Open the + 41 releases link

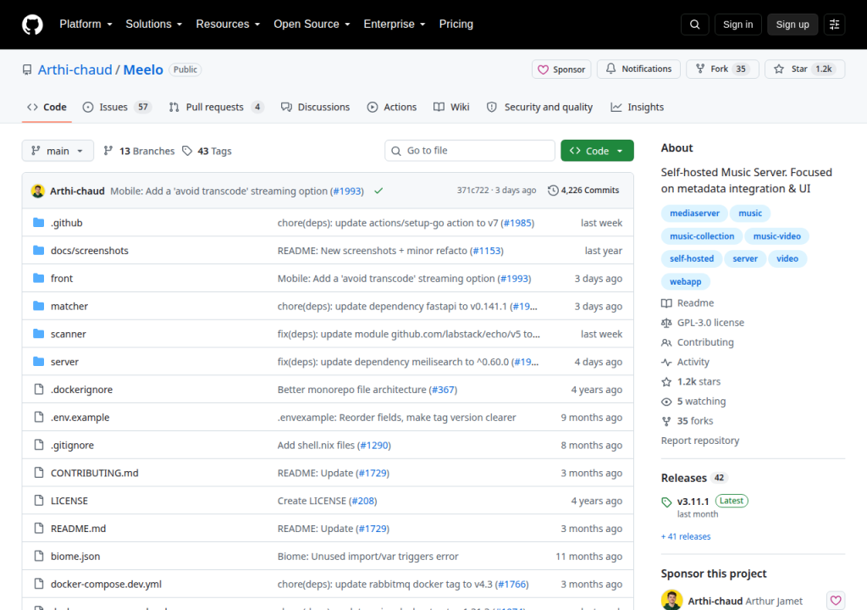click(x=686, y=536)
